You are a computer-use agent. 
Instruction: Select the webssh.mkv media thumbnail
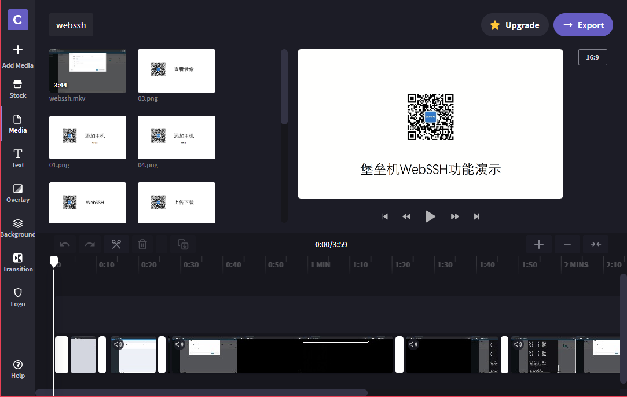point(87,71)
